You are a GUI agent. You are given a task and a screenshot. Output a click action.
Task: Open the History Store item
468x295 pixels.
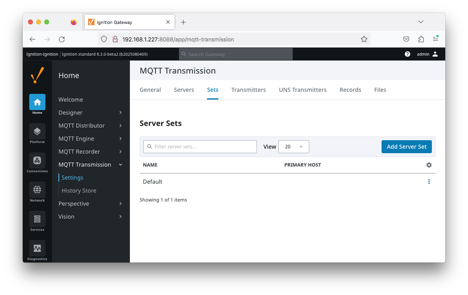(x=79, y=191)
